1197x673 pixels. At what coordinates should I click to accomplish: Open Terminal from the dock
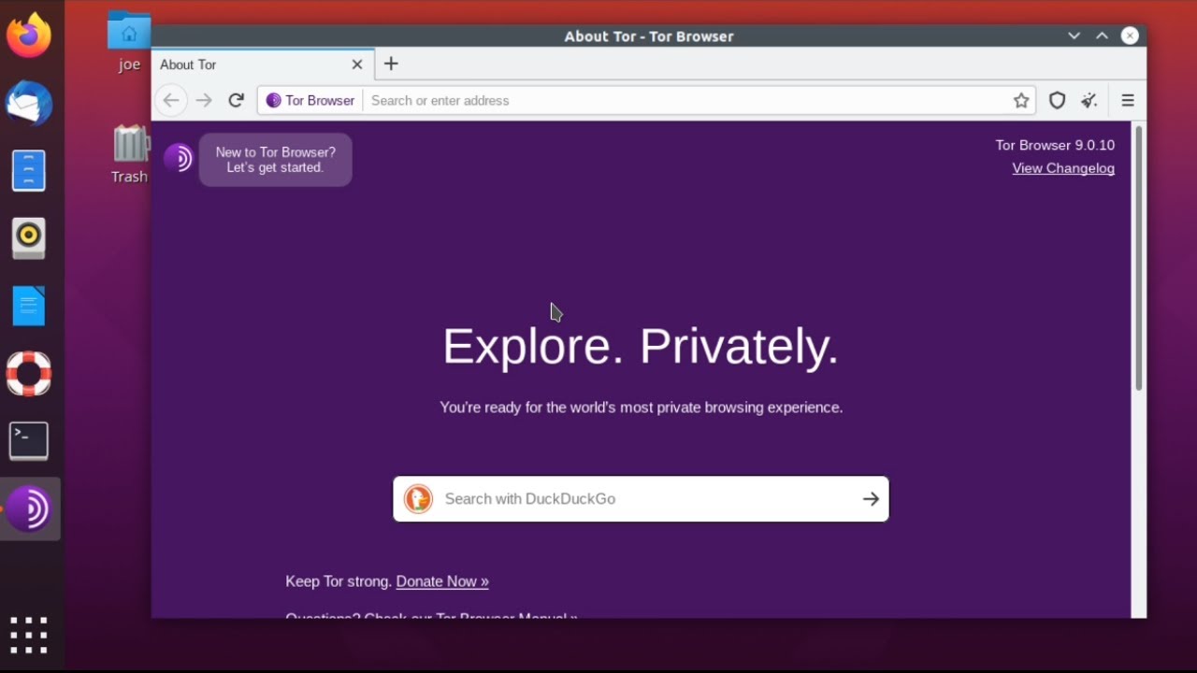[x=29, y=441]
